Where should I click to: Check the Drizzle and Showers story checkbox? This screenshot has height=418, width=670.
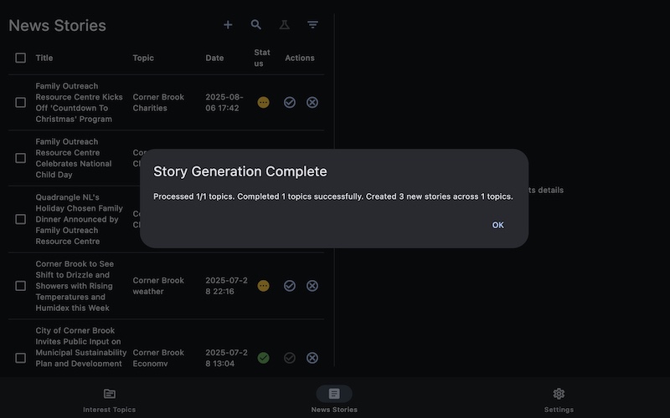point(20,286)
